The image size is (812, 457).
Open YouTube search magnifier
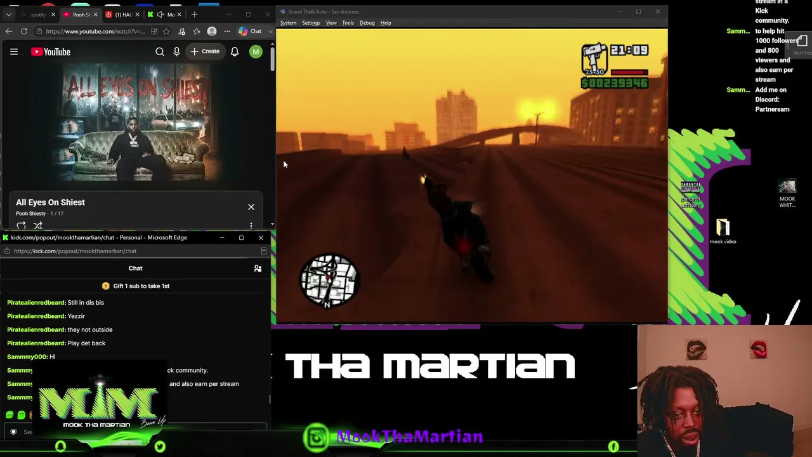pos(160,52)
